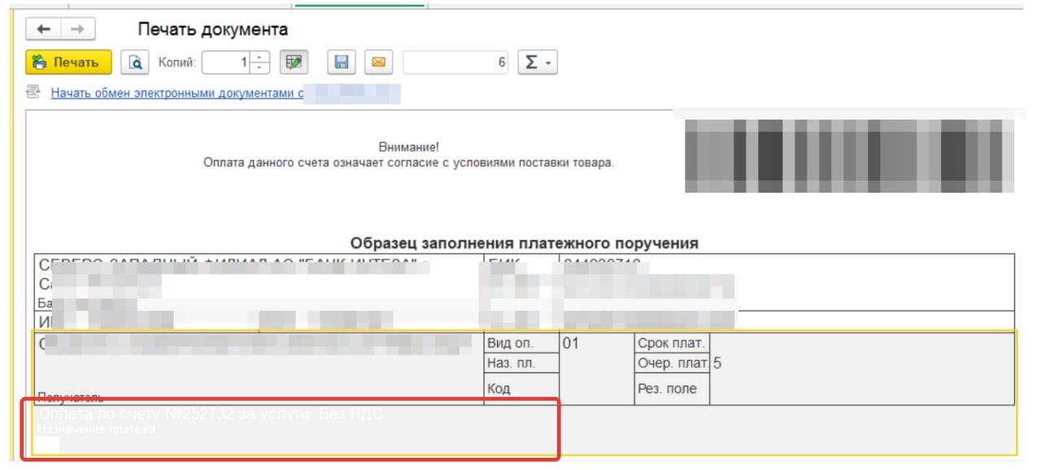Image resolution: width=1041 pixels, height=470 pixels.
Task: Go forward with the right arrow button
Action: point(78,29)
